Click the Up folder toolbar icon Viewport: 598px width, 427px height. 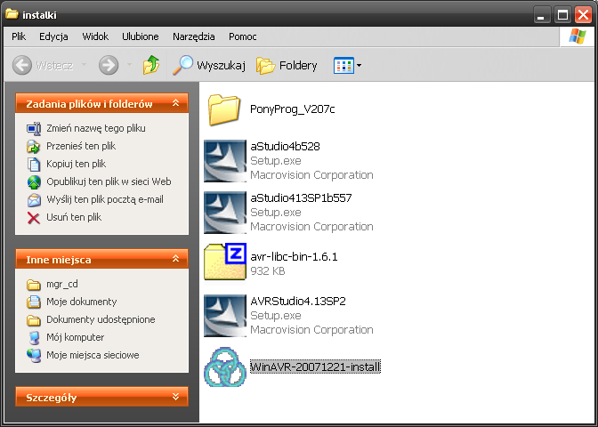click(151, 65)
